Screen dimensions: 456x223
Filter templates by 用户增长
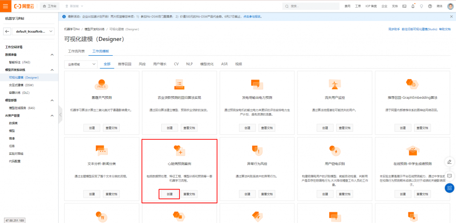160,64
